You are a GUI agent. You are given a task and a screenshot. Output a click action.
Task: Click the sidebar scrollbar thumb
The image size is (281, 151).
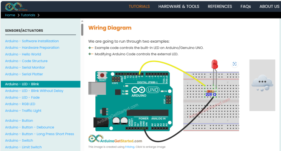82,30
